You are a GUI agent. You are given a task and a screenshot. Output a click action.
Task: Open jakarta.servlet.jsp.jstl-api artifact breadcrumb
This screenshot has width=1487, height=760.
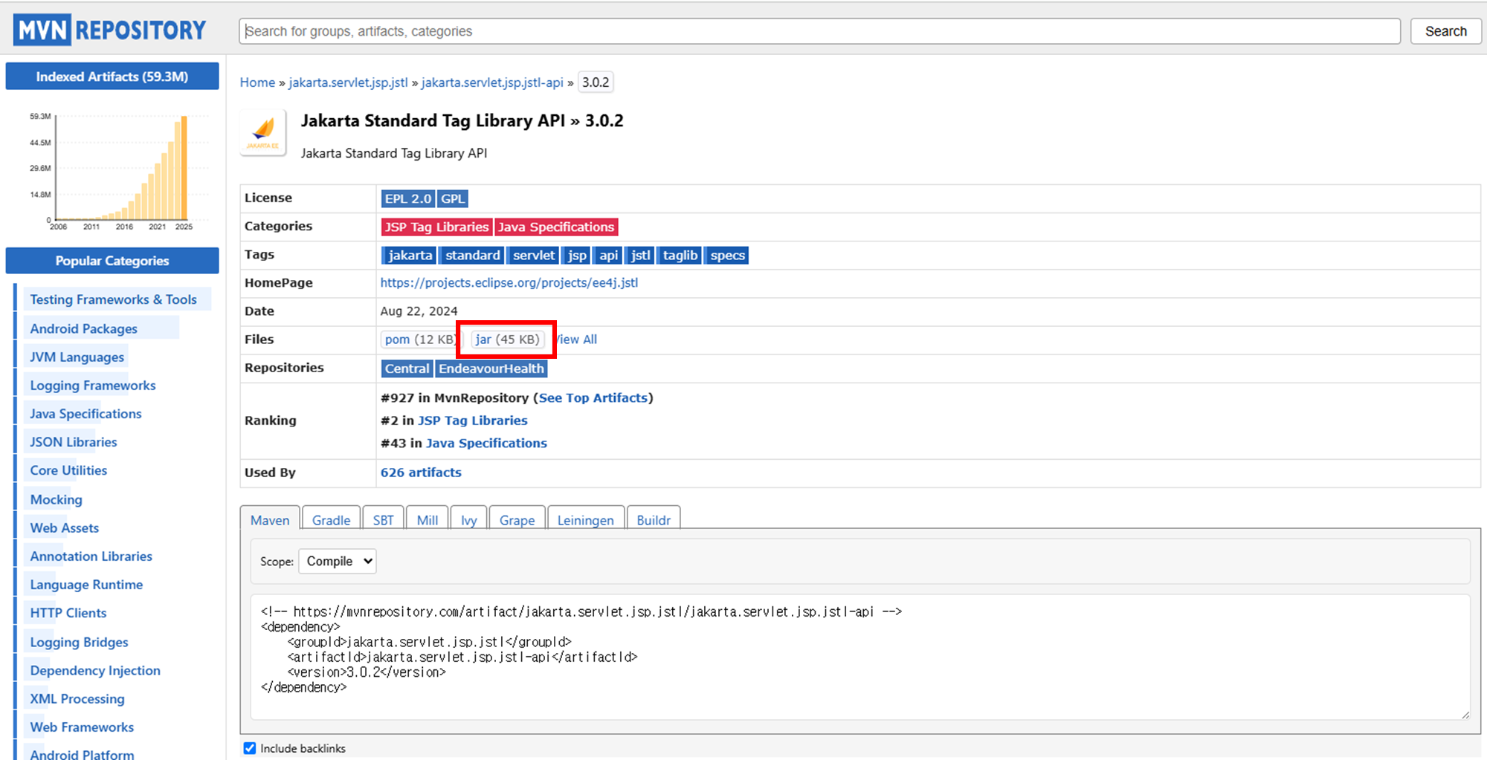[492, 82]
